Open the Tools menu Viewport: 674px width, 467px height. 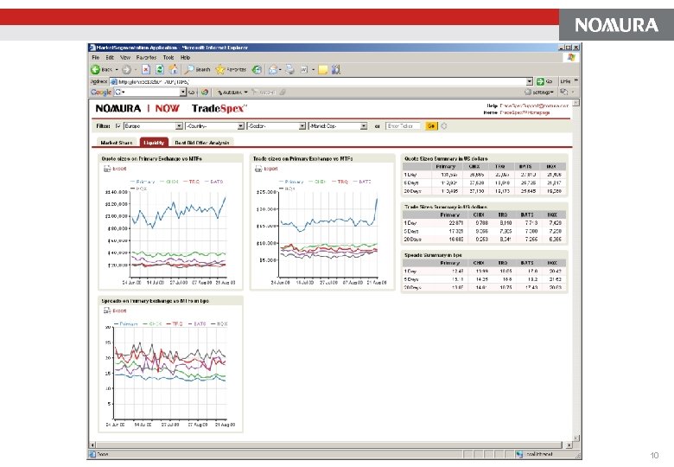[168, 57]
